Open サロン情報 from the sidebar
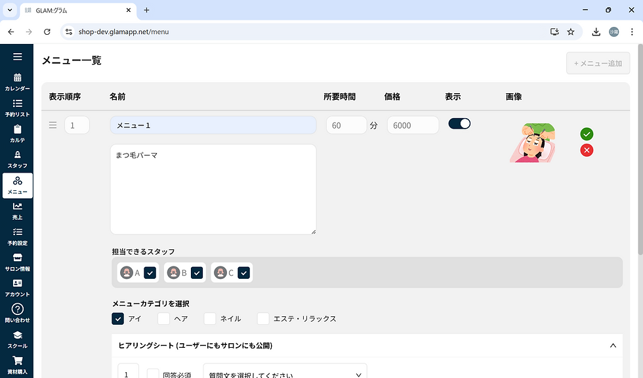The width and height of the screenshot is (643, 378). coord(17,262)
